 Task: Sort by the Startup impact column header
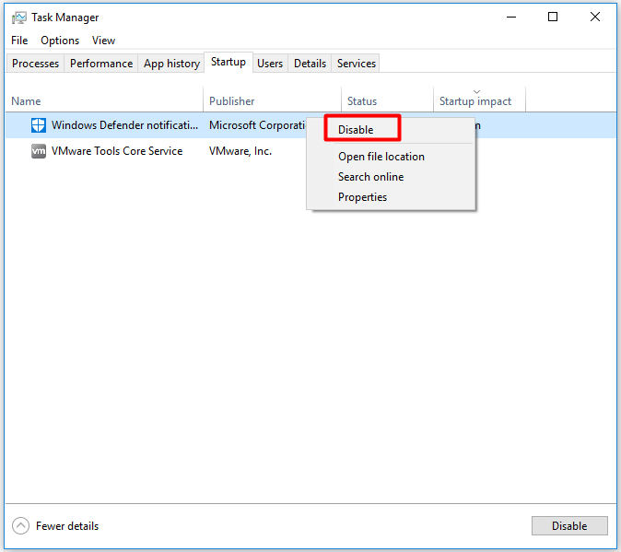(480, 101)
